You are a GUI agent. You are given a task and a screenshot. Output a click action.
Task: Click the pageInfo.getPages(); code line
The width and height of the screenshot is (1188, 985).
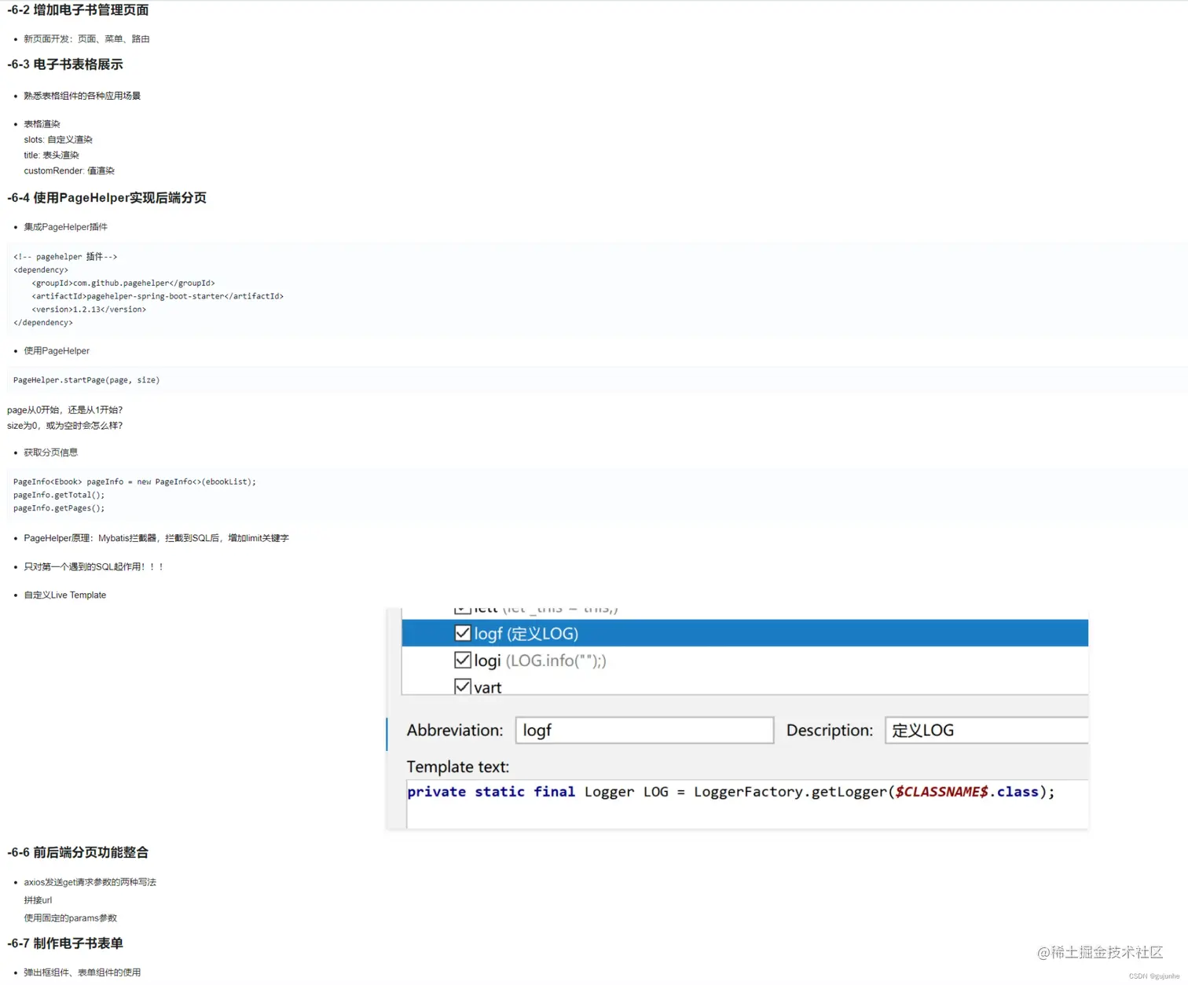click(x=59, y=508)
